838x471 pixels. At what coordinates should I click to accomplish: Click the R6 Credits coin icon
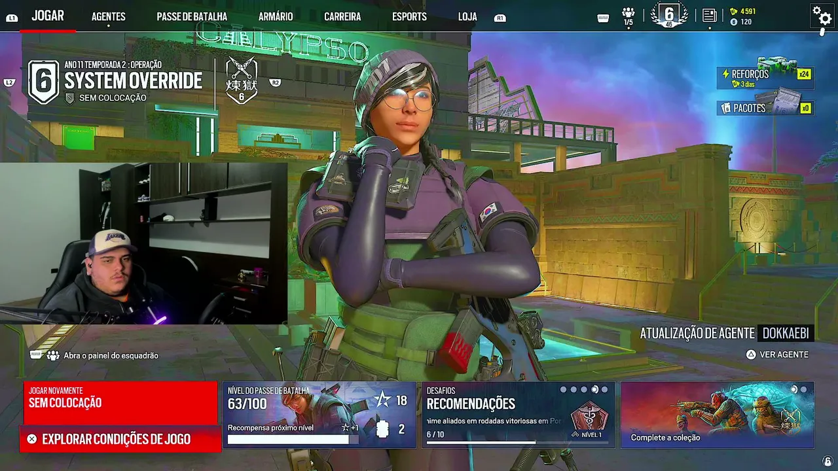coord(734,22)
